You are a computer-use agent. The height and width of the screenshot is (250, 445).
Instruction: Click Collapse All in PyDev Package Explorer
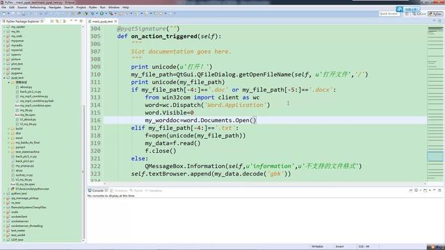click(52, 22)
